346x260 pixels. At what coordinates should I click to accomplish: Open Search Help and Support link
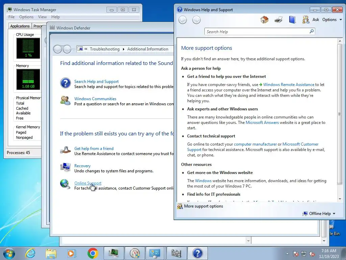click(x=96, y=82)
